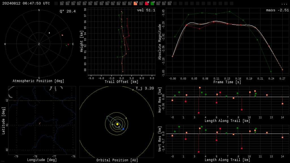290x163 pixels.
Task: Click the blue Earth dot in orbital plot
Action: click(123, 129)
